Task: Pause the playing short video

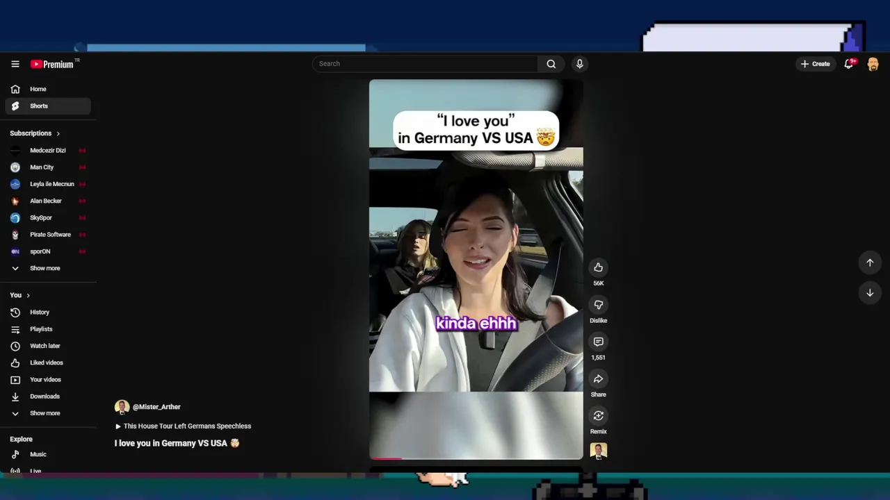Action: [x=476, y=269]
